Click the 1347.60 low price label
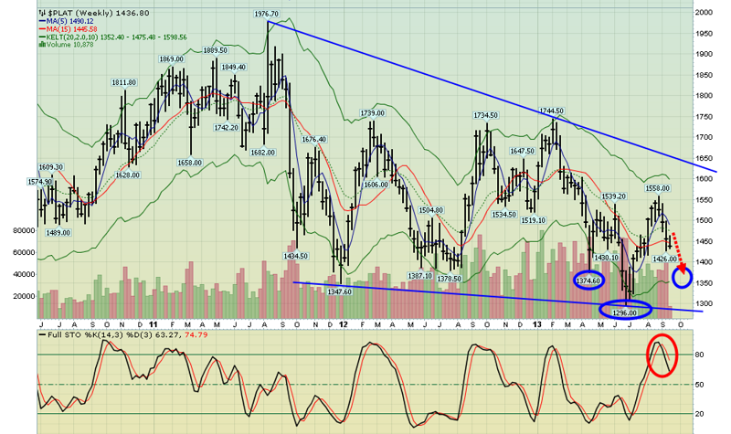731x434 pixels. pos(339,291)
